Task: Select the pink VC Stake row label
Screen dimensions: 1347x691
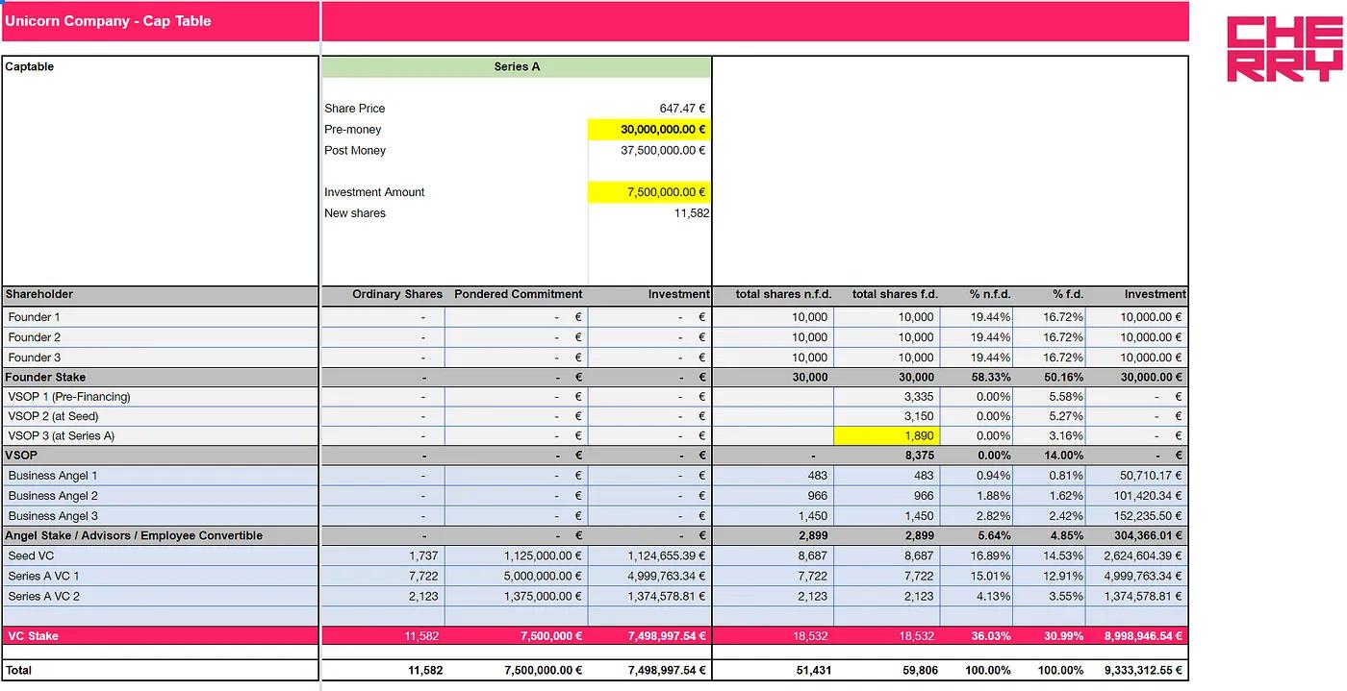Action: [34, 636]
